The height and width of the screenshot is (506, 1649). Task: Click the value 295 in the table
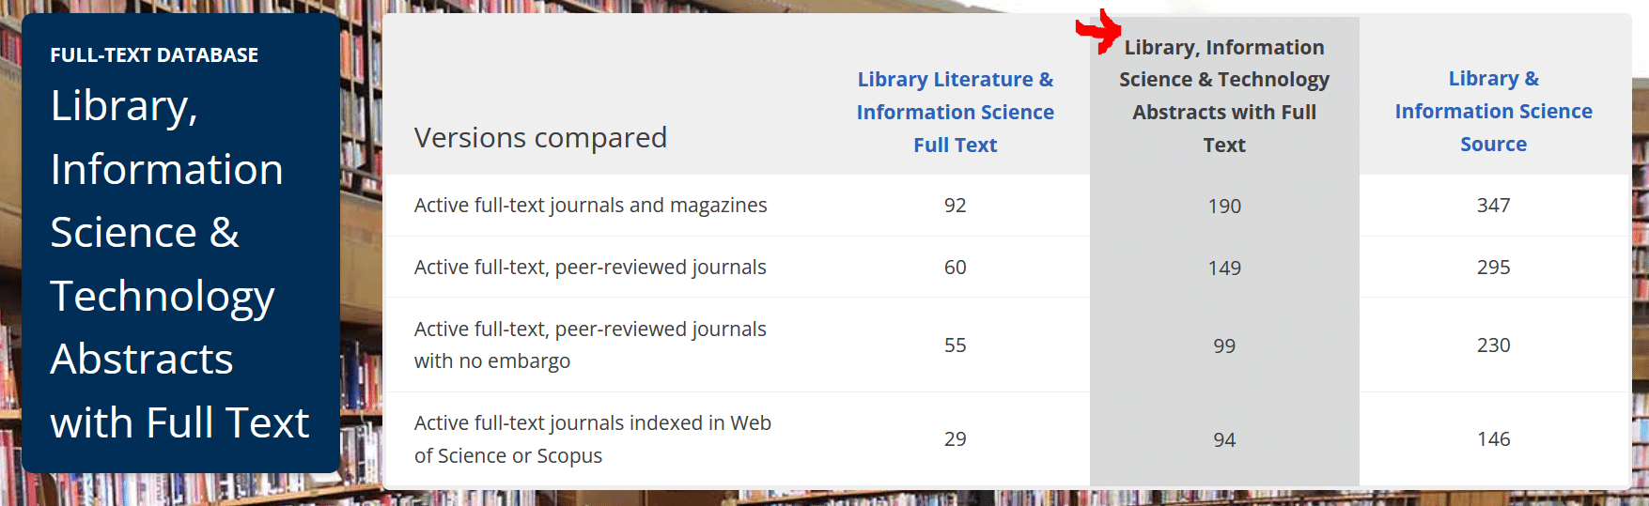click(1493, 268)
